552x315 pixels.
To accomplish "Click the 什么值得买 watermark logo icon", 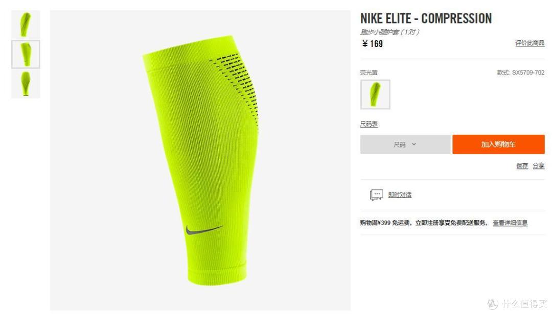I will pyautogui.click(x=493, y=304).
